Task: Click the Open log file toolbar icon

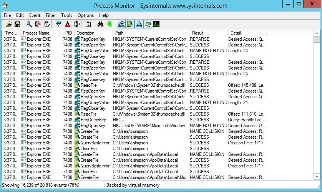Action: (x=8, y=24)
